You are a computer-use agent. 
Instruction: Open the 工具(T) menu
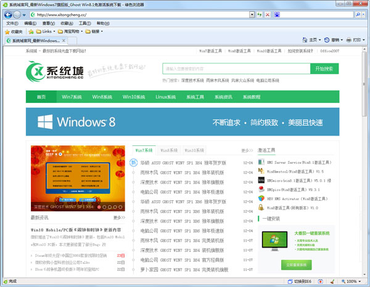click(x=84, y=23)
